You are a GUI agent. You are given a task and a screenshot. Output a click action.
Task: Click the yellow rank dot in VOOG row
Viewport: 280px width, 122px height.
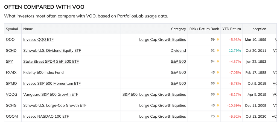click(x=218, y=94)
